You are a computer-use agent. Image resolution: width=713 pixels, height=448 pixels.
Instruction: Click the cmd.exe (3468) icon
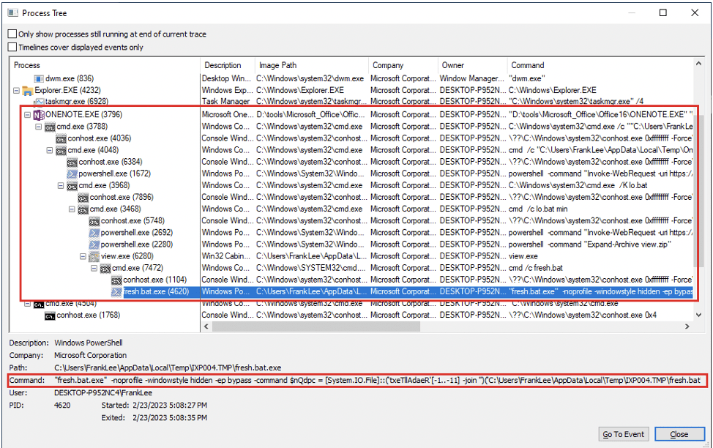(x=83, y=209)
